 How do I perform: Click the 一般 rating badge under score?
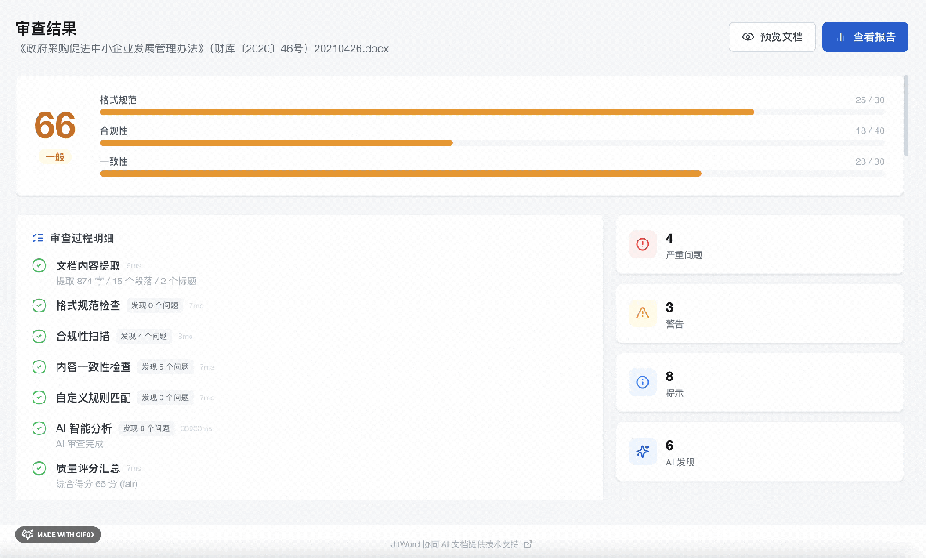[55, 156]
